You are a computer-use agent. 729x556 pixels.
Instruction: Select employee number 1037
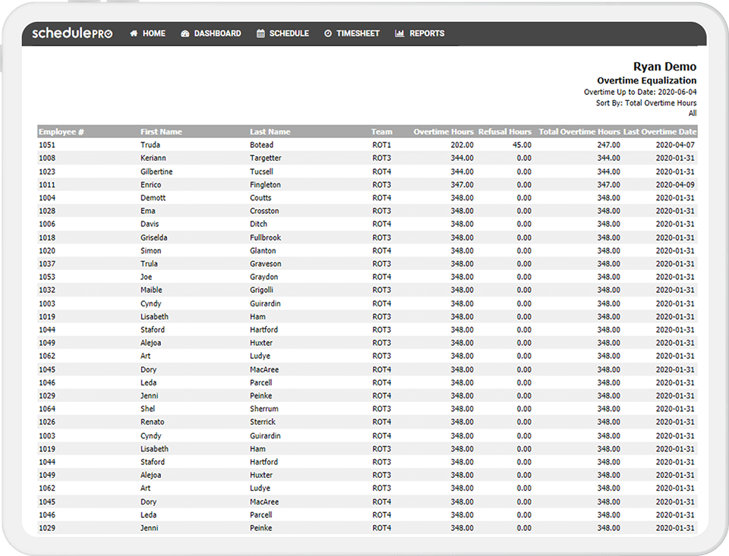point(47,263)
